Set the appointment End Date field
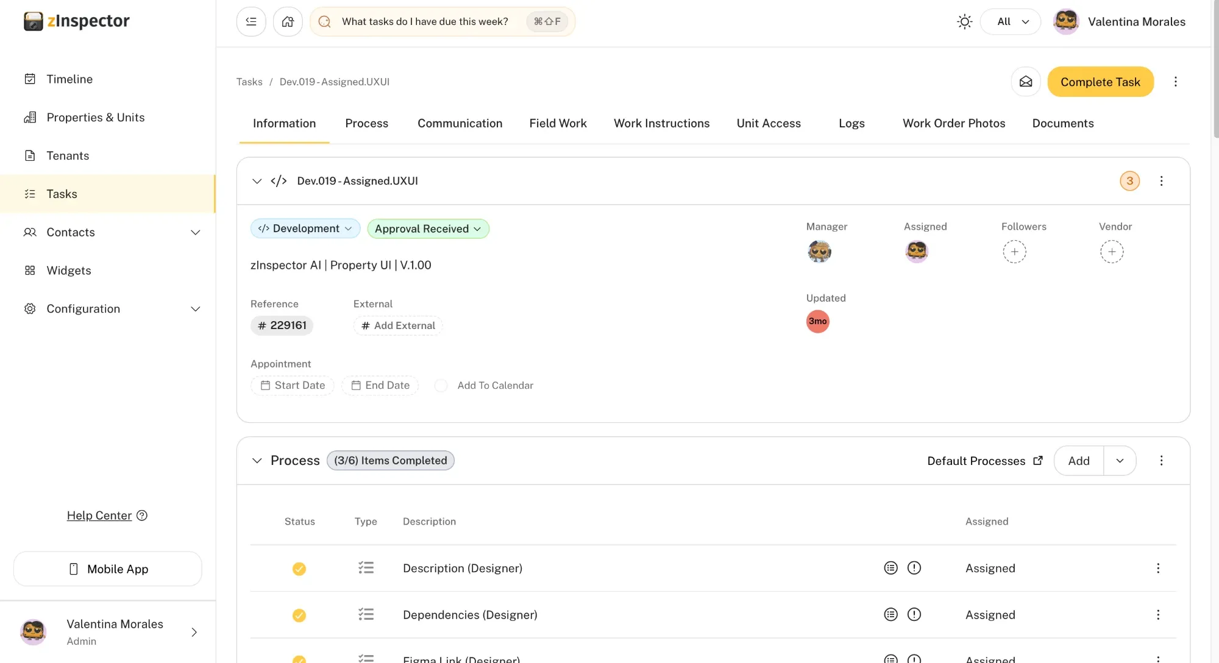 380,386
